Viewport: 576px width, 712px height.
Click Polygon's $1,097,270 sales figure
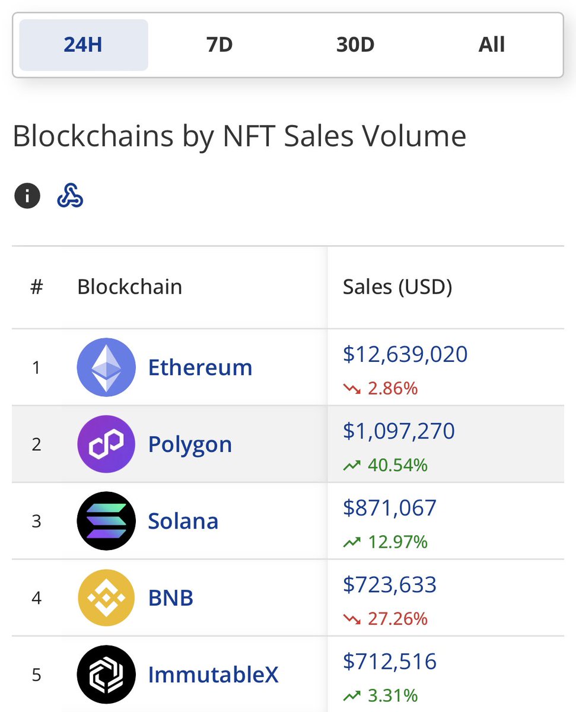point(399,431)
